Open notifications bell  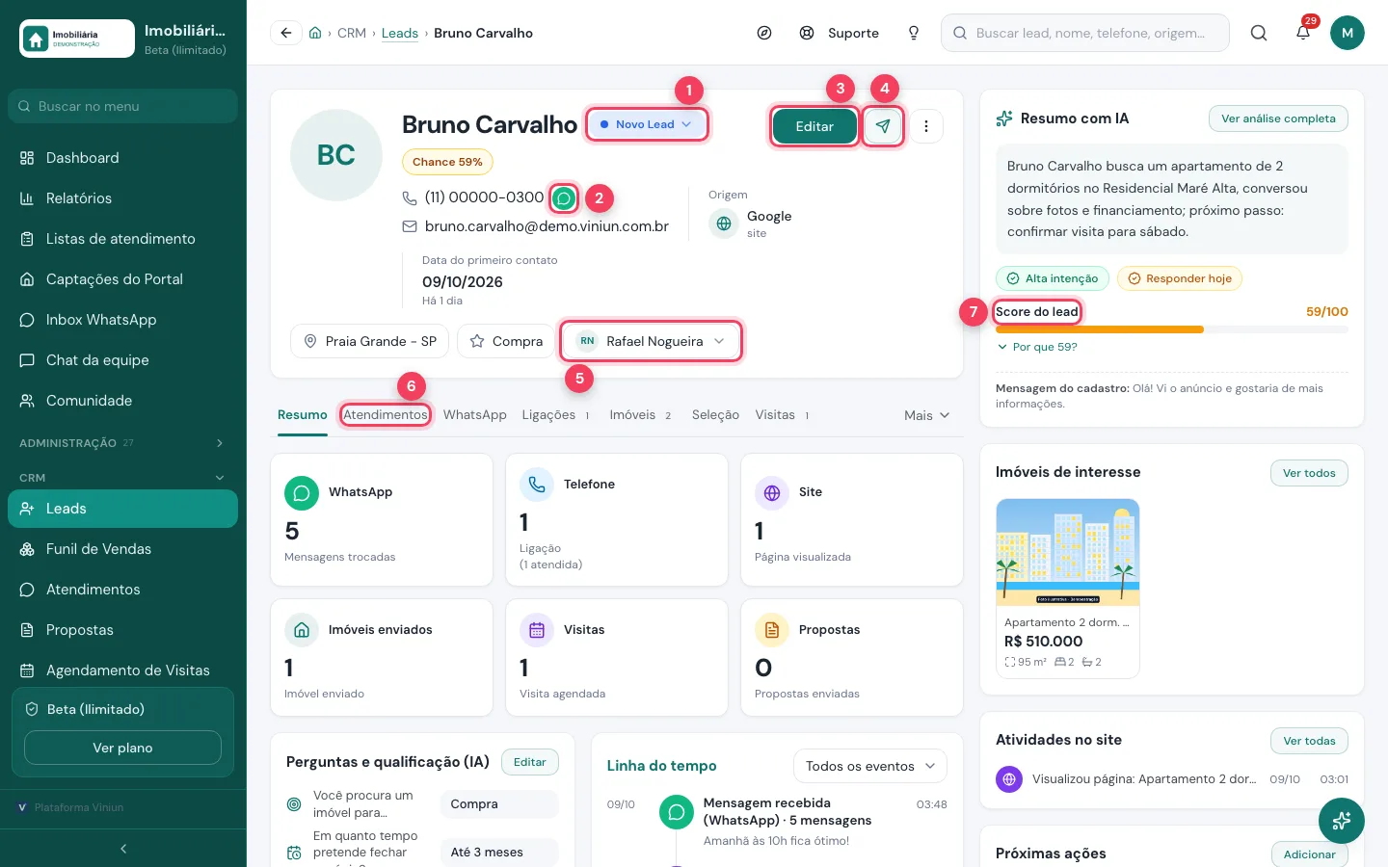1303,33
